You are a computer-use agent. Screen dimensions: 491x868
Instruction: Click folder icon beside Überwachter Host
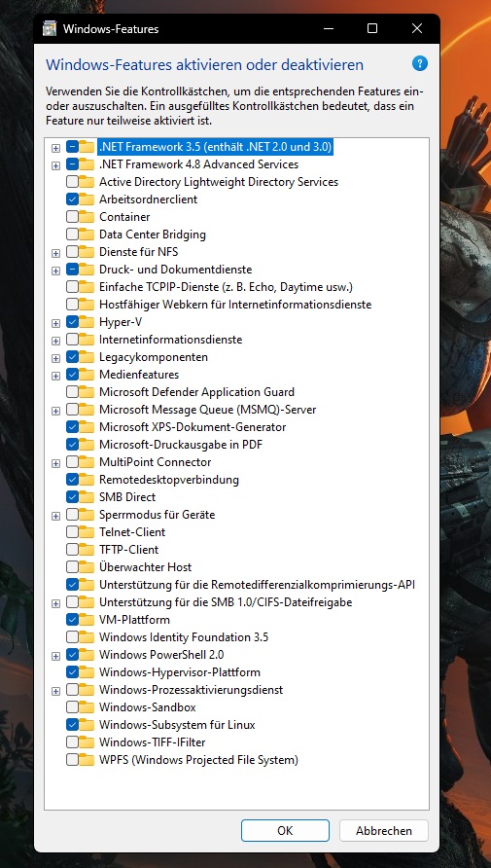tap(87, 567)
